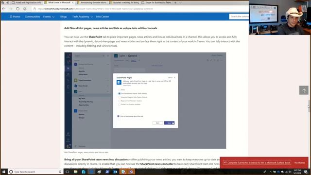Click heading Add SharePoint pages, news articles
This screenshot has height=175, width=311.
point(111,28)
